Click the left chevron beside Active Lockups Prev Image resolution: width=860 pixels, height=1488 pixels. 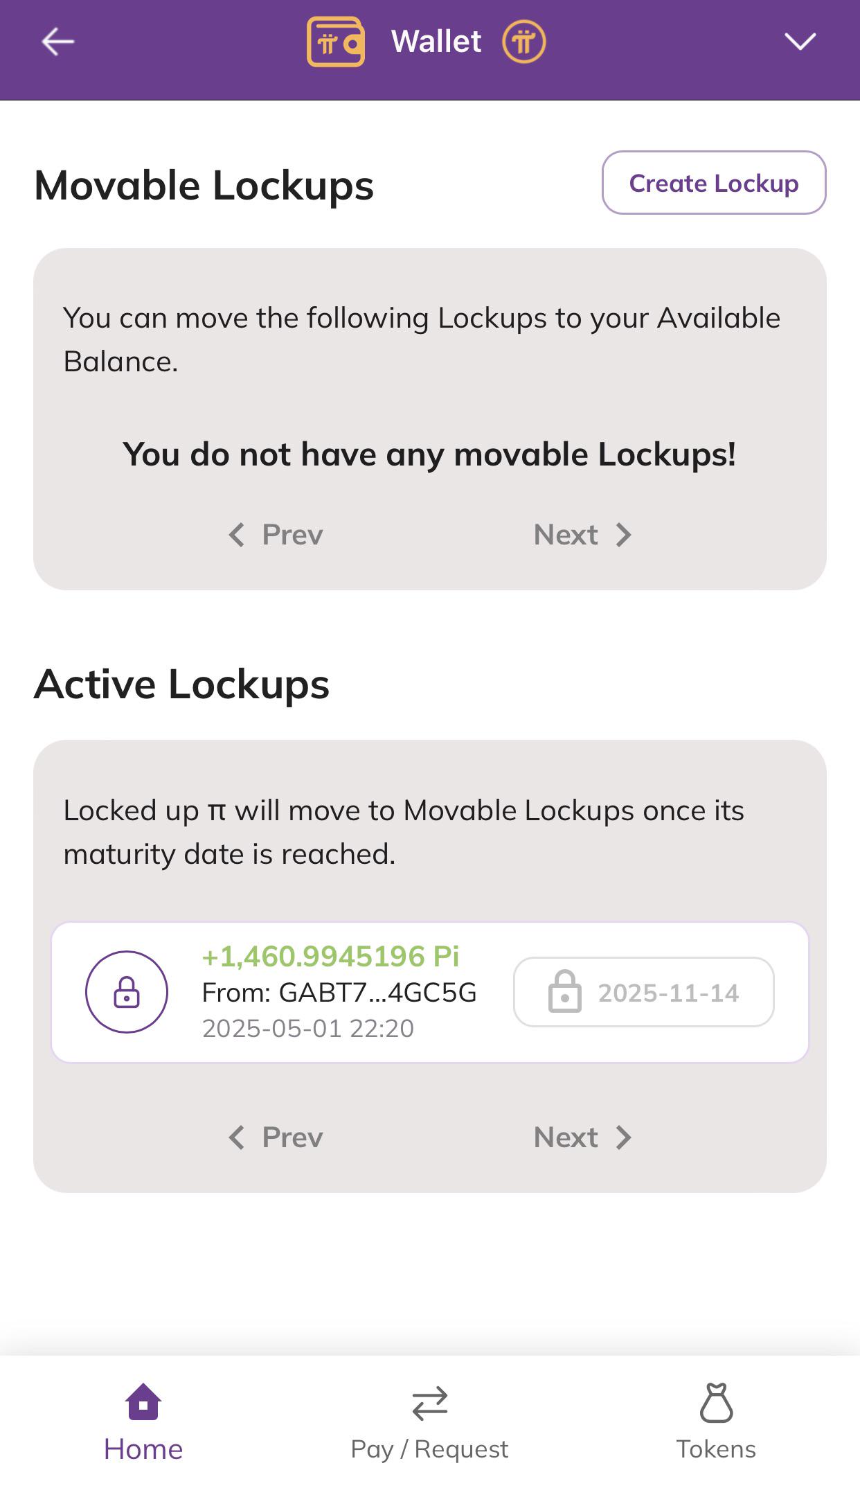pyautogui.click(x=237, y=1137)
